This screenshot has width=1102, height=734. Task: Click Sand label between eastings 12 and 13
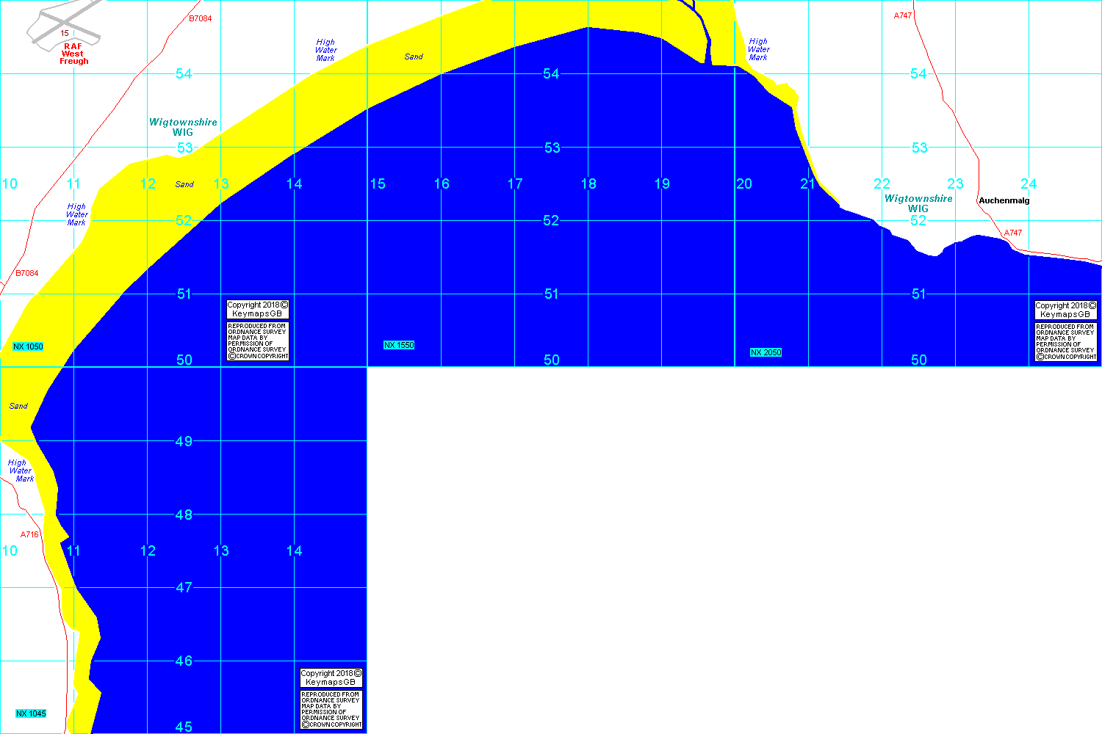184,184
